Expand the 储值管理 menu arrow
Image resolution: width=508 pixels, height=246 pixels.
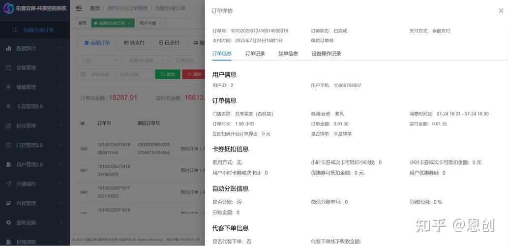click(61, 87)
